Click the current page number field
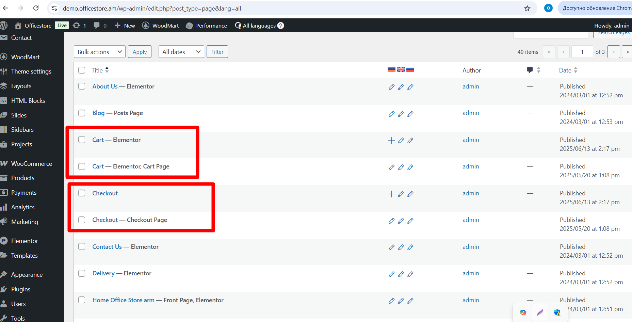This screenshot has width=632, height=322. pos(582,52)
